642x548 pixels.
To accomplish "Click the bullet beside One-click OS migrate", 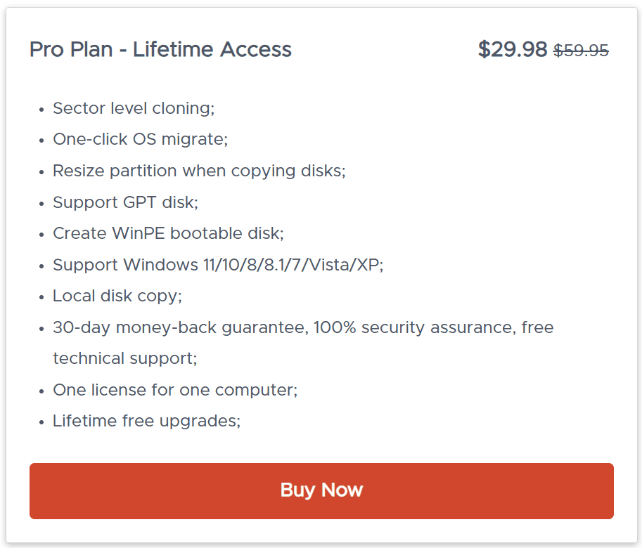I will [x=41, y=141].
